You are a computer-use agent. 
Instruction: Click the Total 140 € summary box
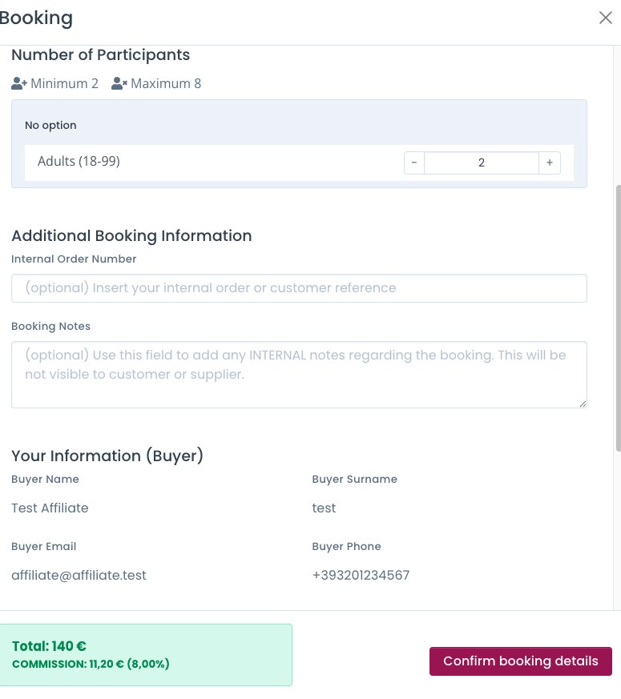click(x=146, y=654)
